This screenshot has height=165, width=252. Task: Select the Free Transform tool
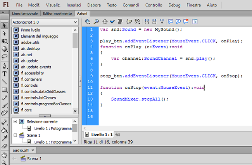(x=4, y=41)
